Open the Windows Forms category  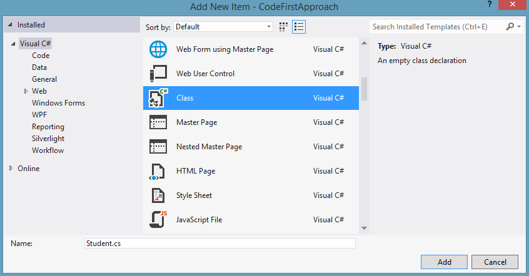pos(58,103)
